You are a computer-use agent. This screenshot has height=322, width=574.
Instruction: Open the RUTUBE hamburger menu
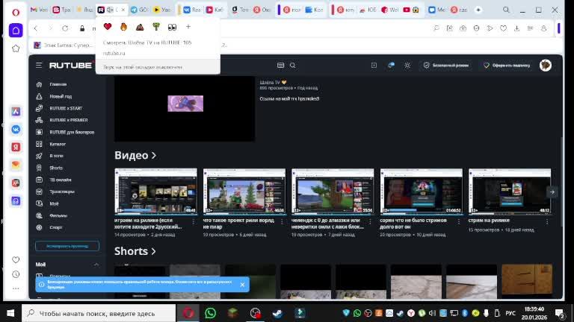[39, 66]
